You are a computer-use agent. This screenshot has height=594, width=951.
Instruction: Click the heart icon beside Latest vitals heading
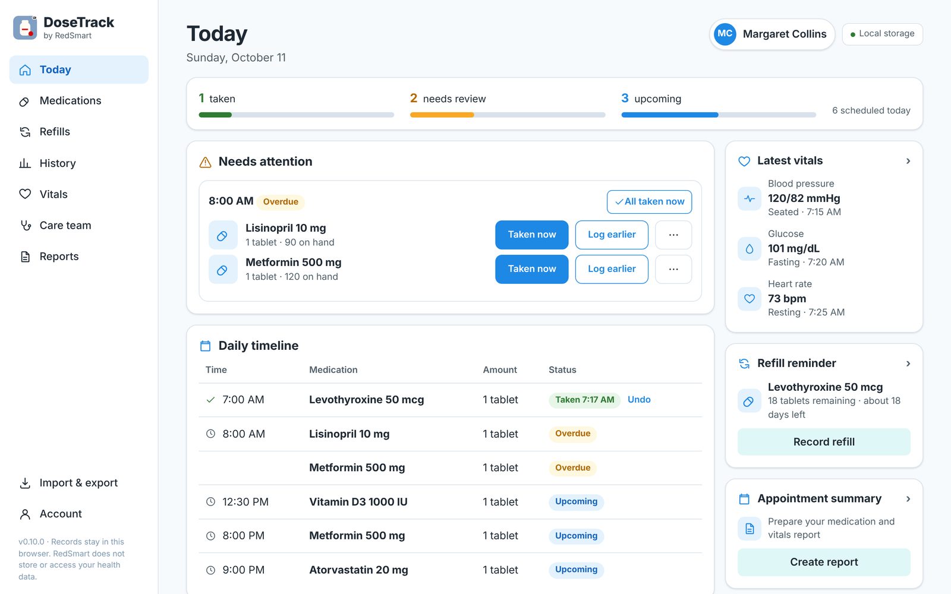[x=744, y=161]
